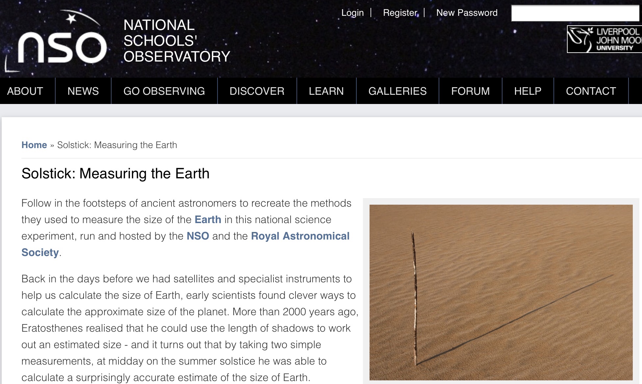The height and width of the screenshot is (384, 642).
Task: Select the Learn navigation item
Action: (326, 91)
